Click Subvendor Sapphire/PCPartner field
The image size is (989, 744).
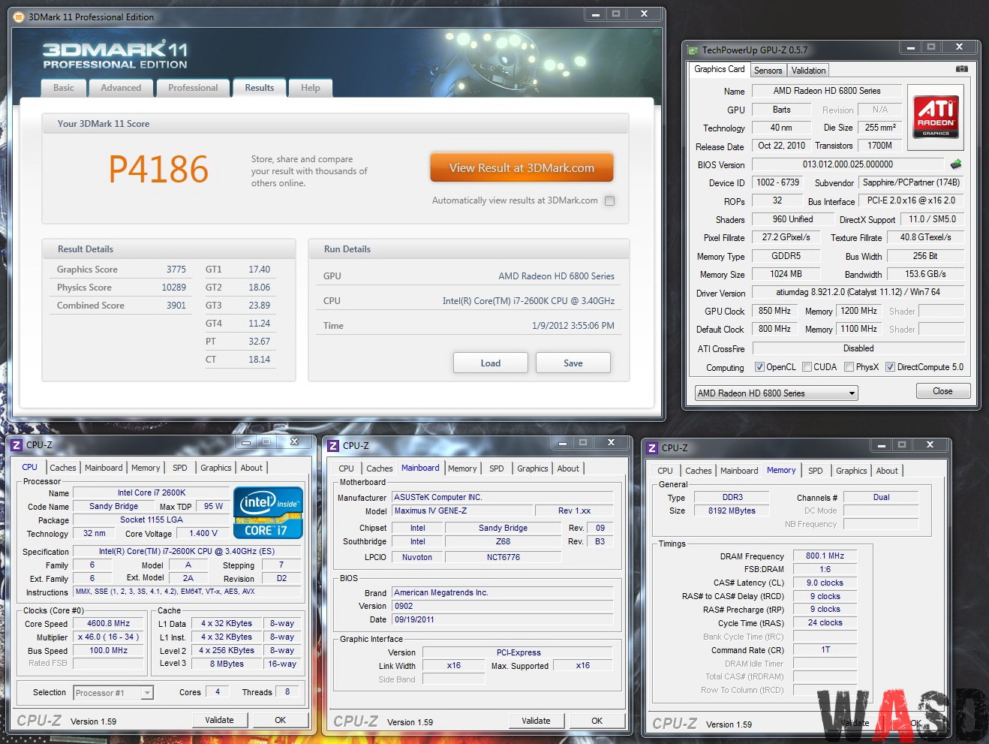[911, 182]
